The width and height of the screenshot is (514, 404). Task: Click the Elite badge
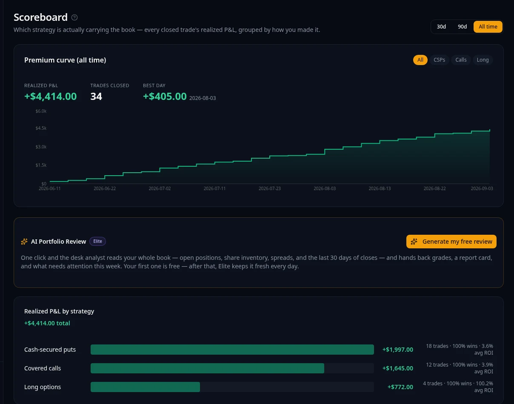pyautogui.click(x=98, y=241)
